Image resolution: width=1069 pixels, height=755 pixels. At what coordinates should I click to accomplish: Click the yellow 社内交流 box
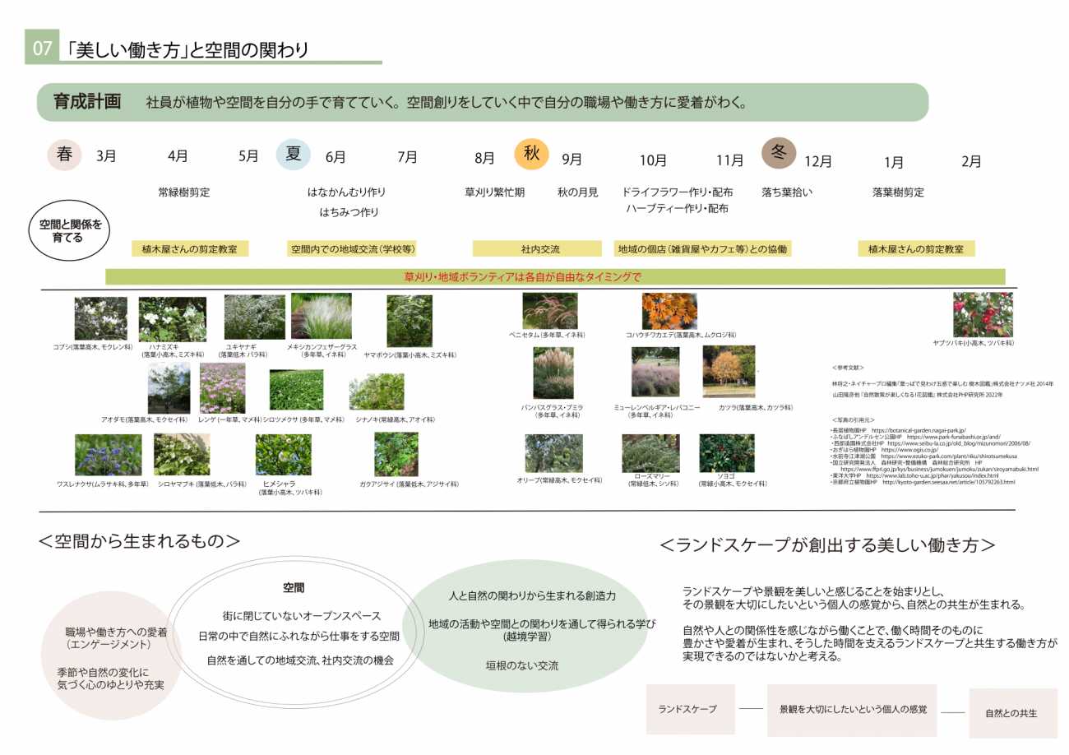coord(539,248)
